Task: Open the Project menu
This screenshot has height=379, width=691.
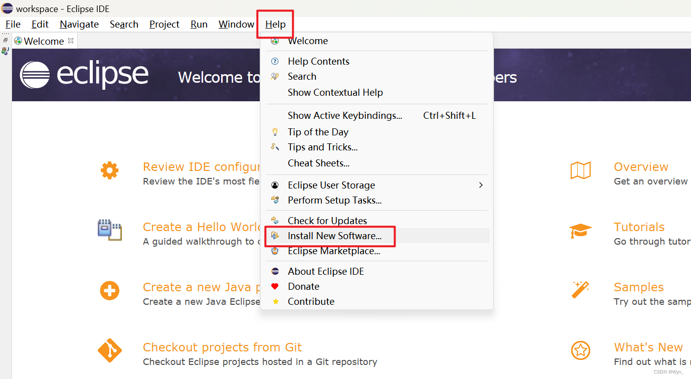Action: 164,24
